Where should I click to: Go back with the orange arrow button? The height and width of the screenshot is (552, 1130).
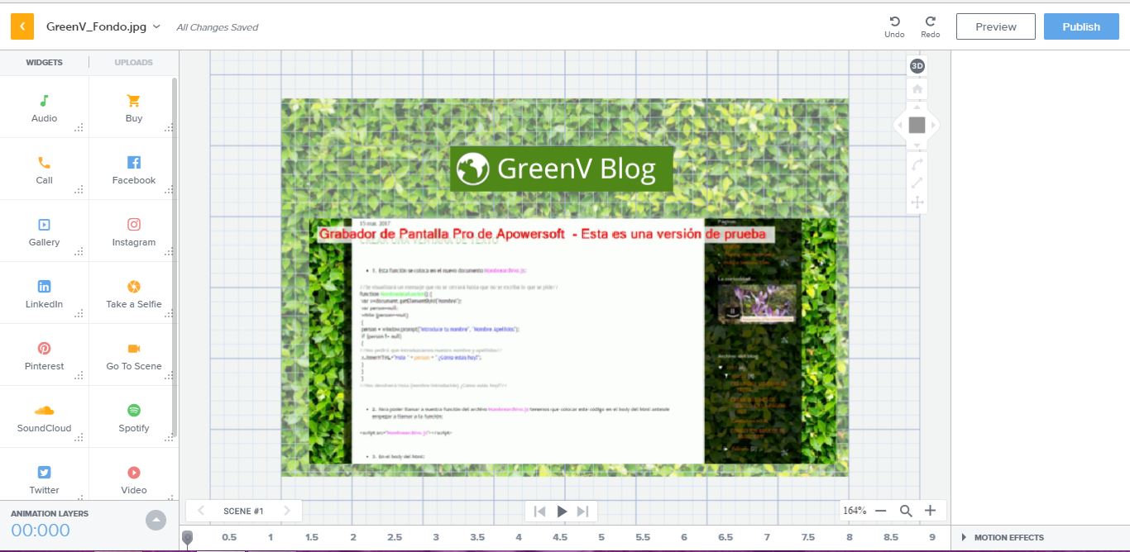click(22, 26)
